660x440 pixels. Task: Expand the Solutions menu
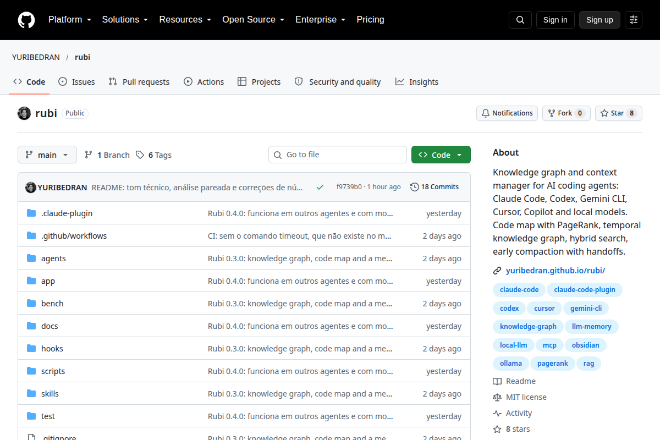(125, 20)
